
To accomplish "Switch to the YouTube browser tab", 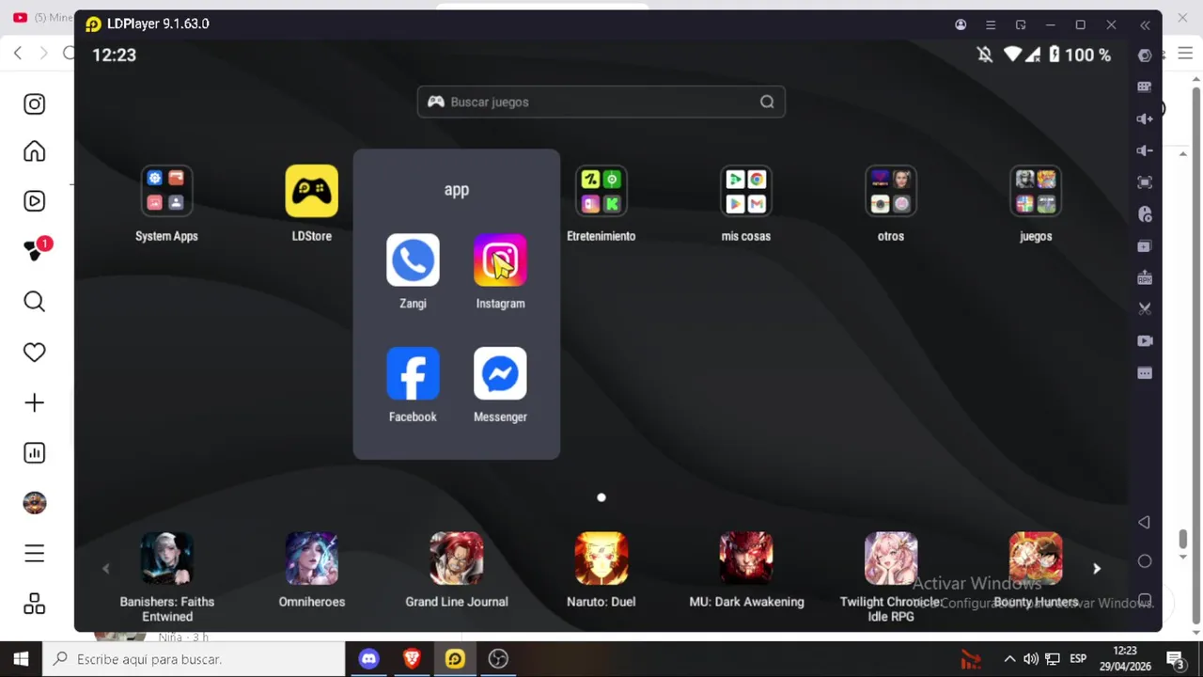I will (42, 17).
